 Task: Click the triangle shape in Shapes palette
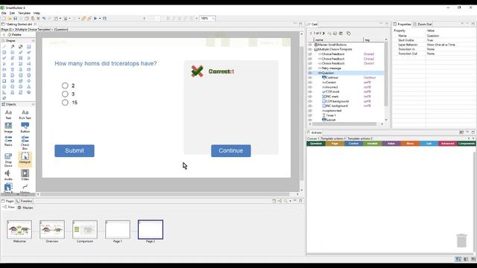tap(29, 86)
